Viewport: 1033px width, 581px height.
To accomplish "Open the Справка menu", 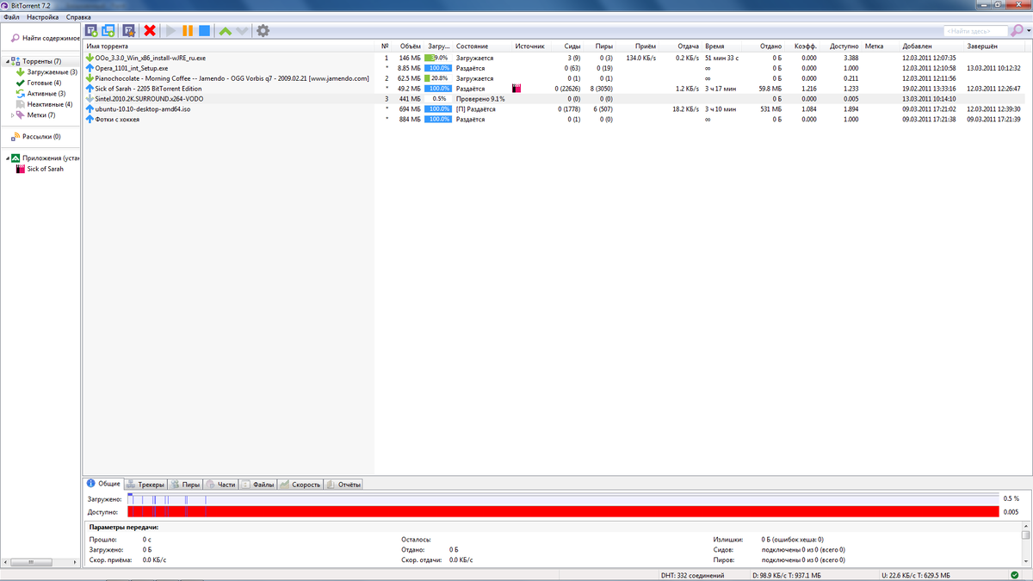I will (x=78, y=17).
